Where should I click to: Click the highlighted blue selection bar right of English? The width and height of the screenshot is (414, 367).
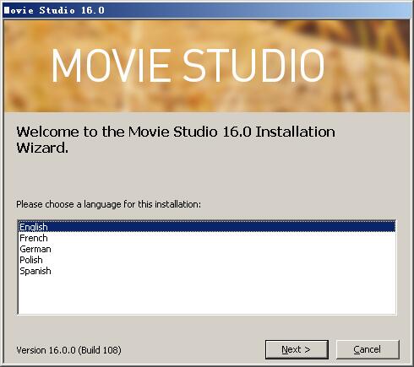point(221,227)
